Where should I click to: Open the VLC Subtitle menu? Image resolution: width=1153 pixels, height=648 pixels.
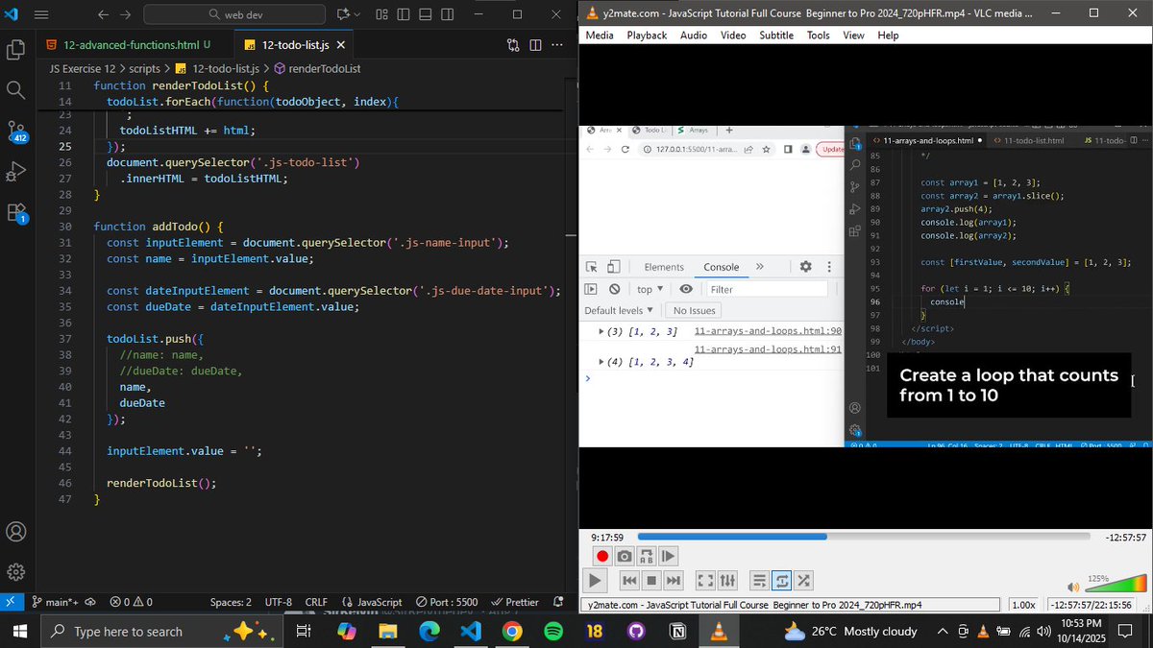tap(776, 36)
